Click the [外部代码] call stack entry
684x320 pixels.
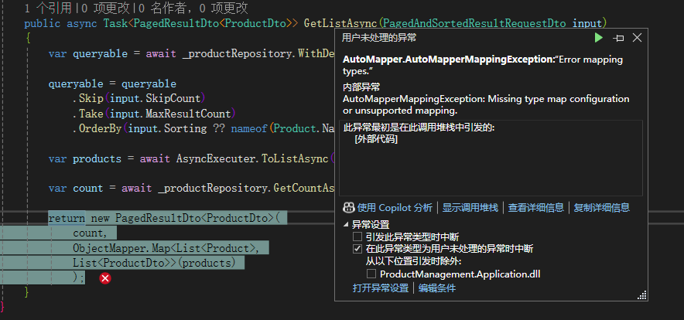coord(376,140)
